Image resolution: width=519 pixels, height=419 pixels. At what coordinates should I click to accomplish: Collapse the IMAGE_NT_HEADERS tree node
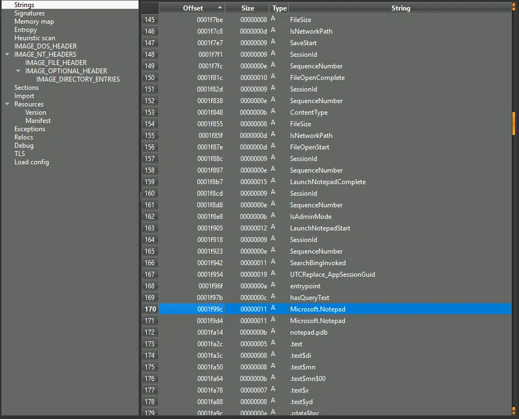click(7, 54)
